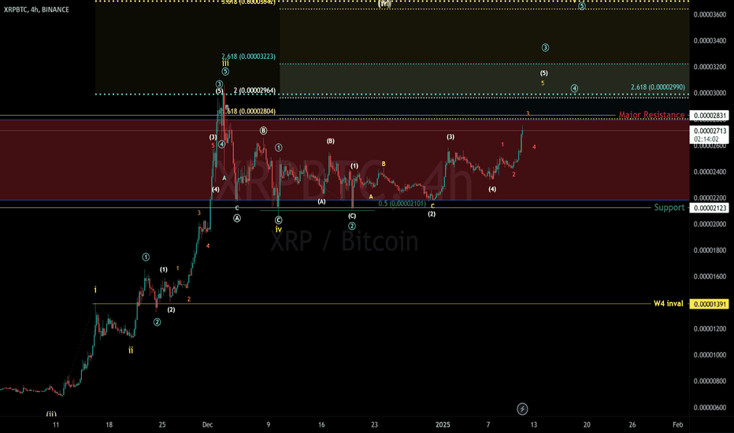Click the 0.00003600 price axis value
This screenshot has height=433, width=734.
tap(710, 14)
